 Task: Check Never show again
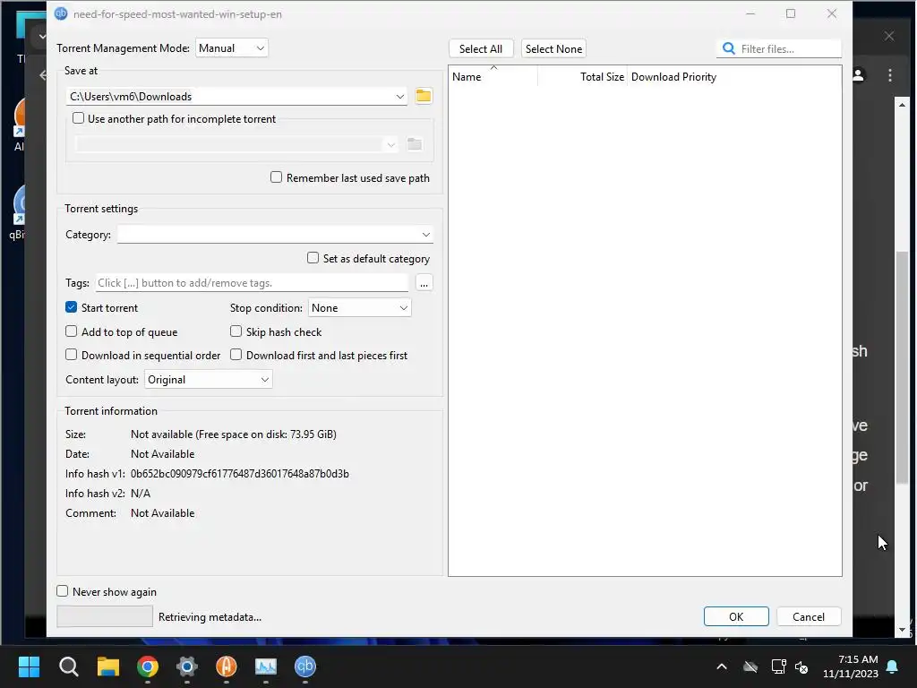pyautogui.click(x=62, y=591)
